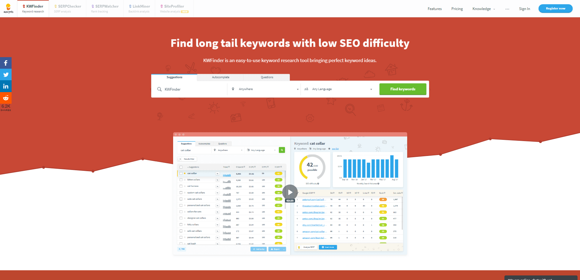Click the Sign In link
This screenshot has width=580, height=280.
(x=524, y=9)
